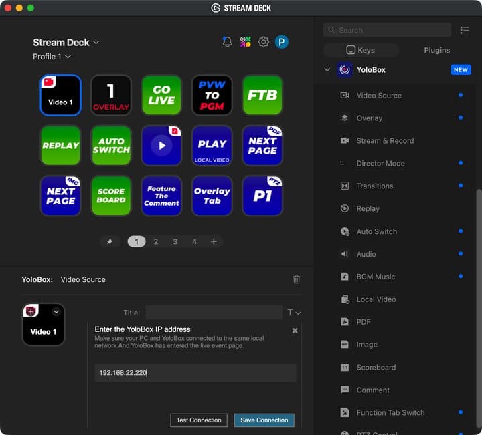Screen dimensions: 482x435
Task: Open the colorful Marketplace icon
Action: (x=245, y=41)
